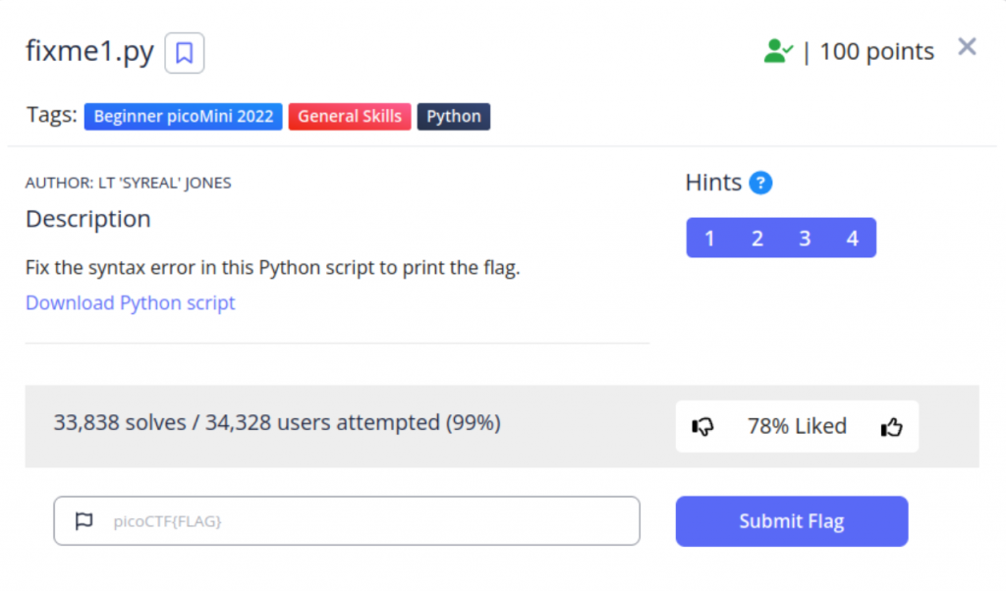Reveal hint 2
The width and height of the screenshot is (1006, 591).
(x=757, y=238)
